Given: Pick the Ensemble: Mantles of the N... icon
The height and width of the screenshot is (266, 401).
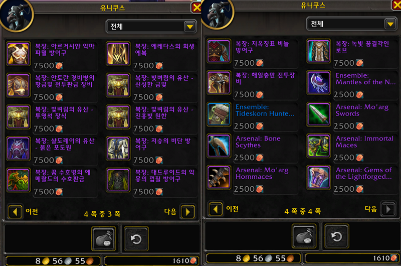Looking at the screenshot, I should 318,83.
